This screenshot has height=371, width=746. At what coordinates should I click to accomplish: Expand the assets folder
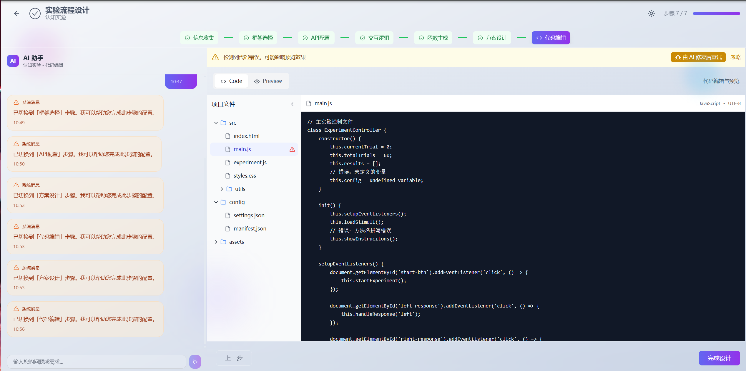pos(216,242)
